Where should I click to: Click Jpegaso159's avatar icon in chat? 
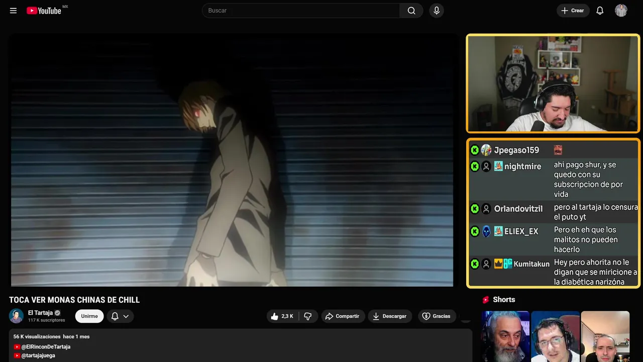[486, 150]
